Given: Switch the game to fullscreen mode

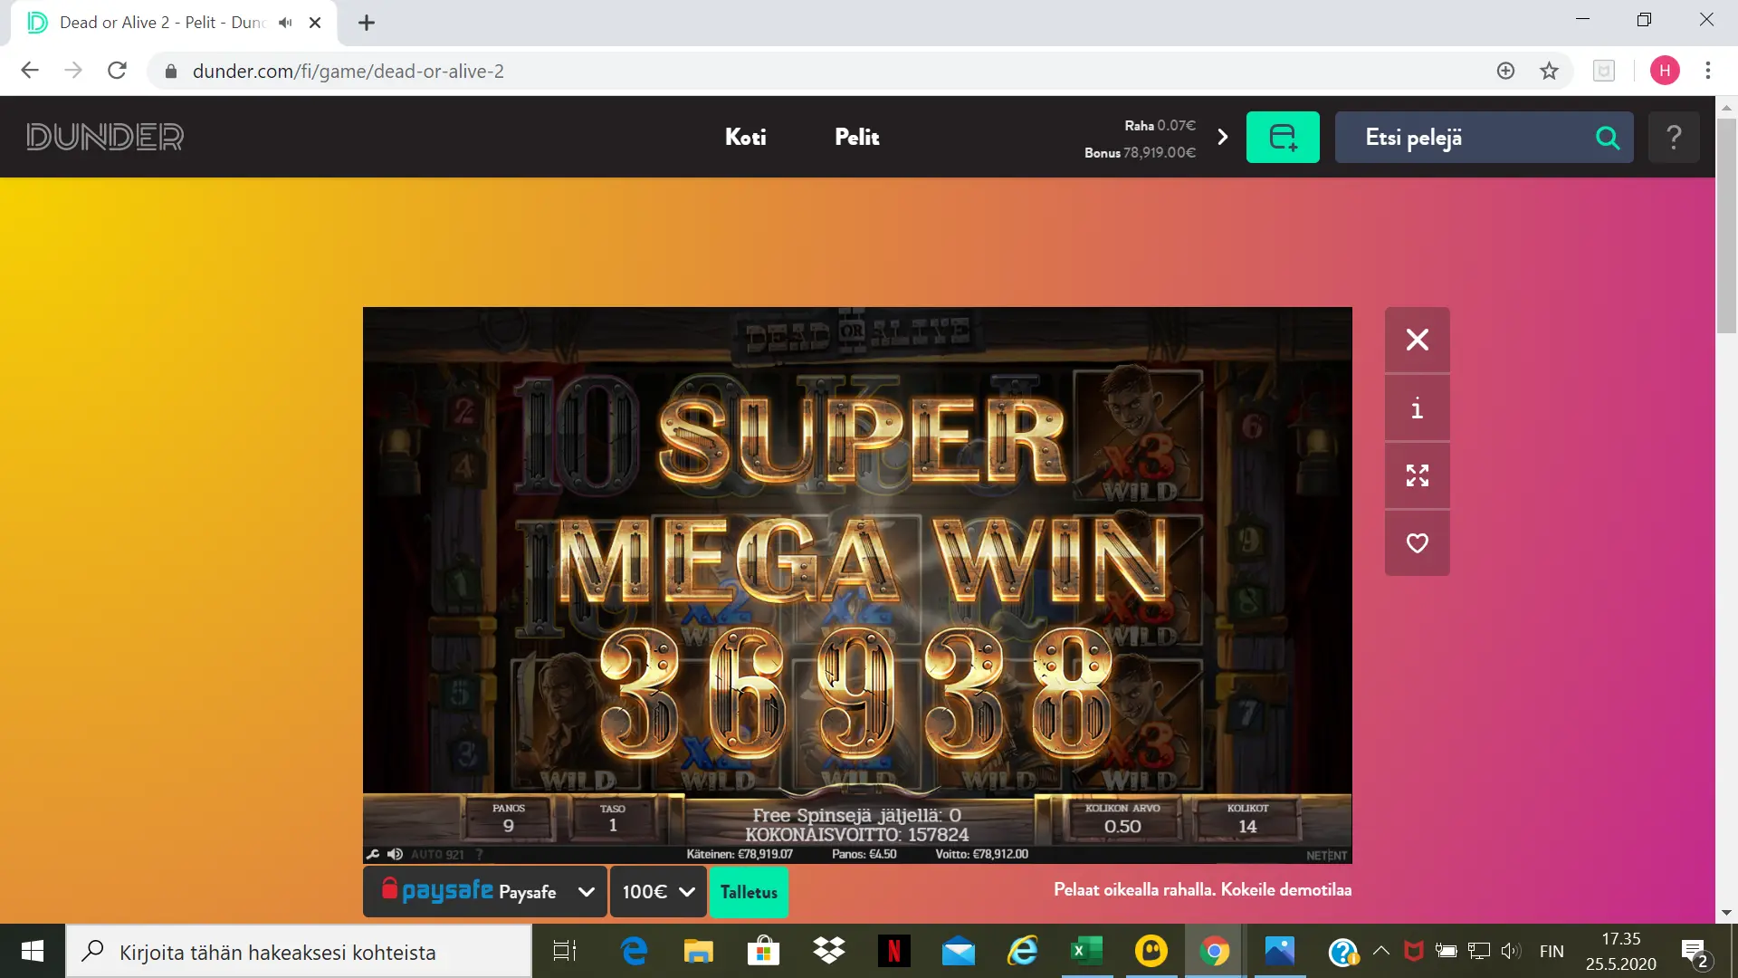Looking at the screenshot, I should tap(1417, 475).
